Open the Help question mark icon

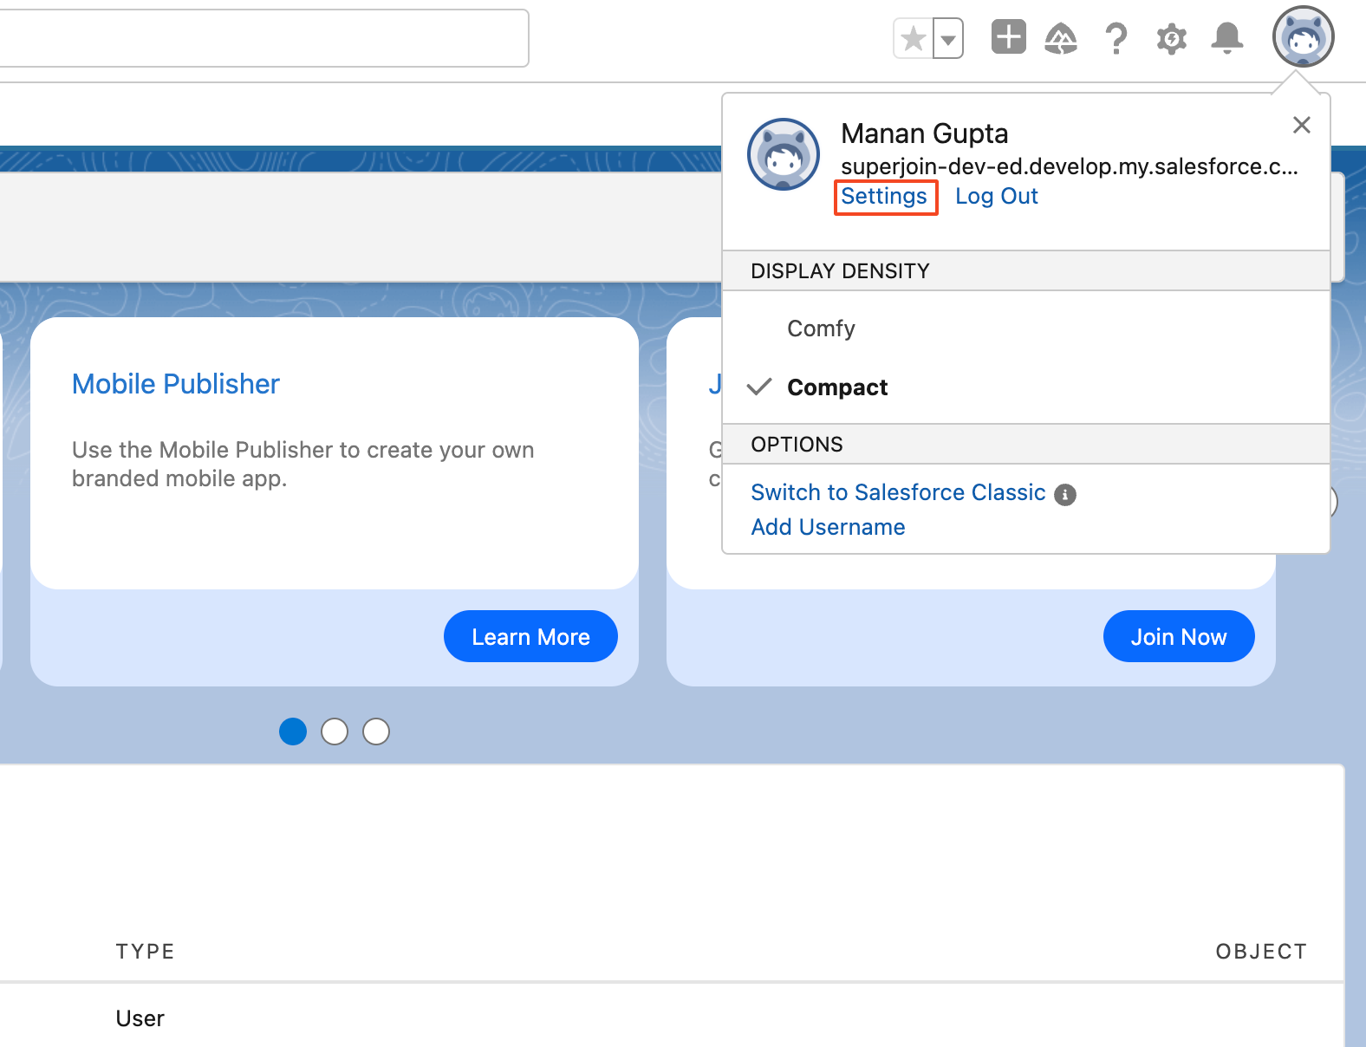point(1116,39)
